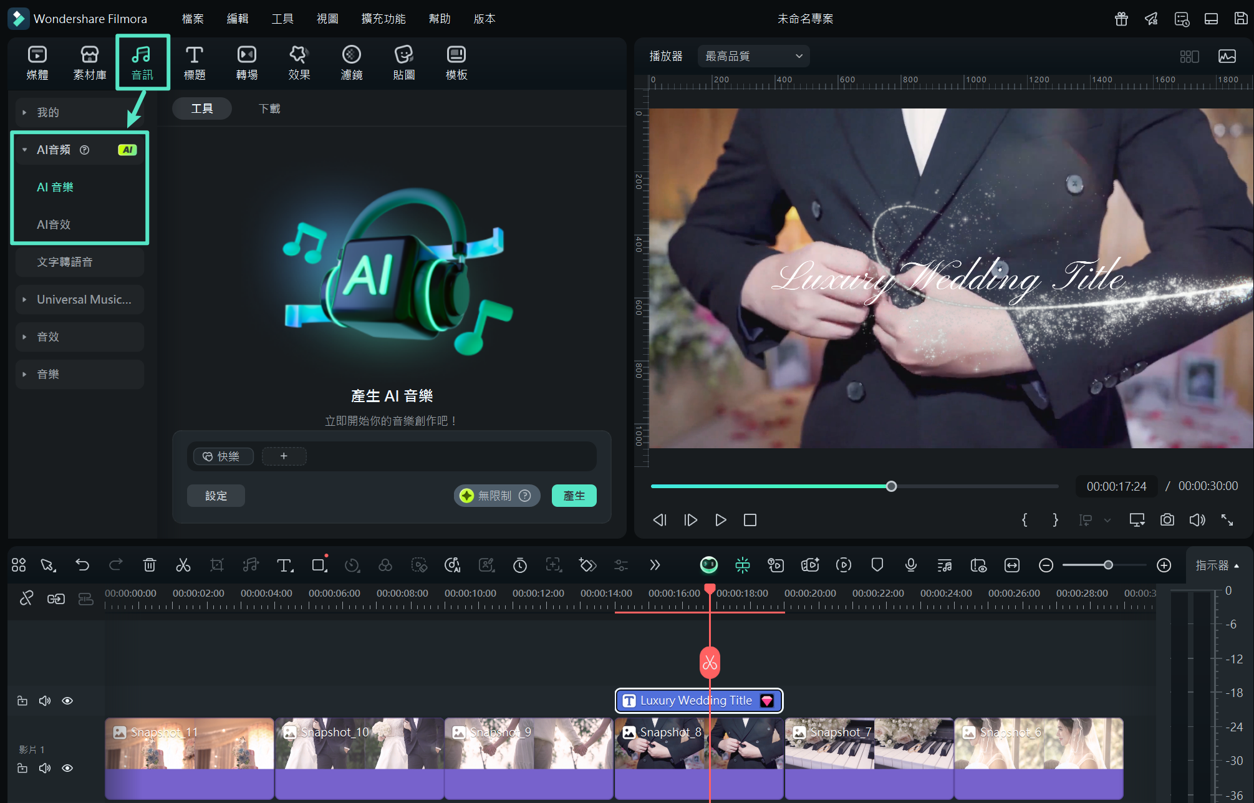Hide the 影片 1 track with eye icon
This screenshot has height=803, width=1254.
(x=67, y=768)
